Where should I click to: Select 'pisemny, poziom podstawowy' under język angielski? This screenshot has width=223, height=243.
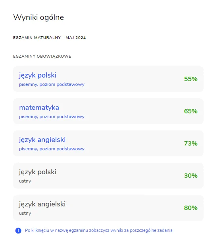click(52, 149)
